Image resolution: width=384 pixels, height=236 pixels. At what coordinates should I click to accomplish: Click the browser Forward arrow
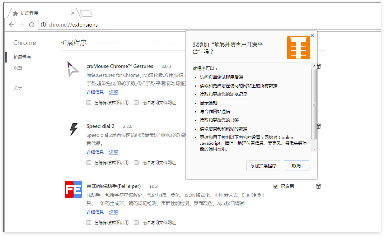click(22, 25)
